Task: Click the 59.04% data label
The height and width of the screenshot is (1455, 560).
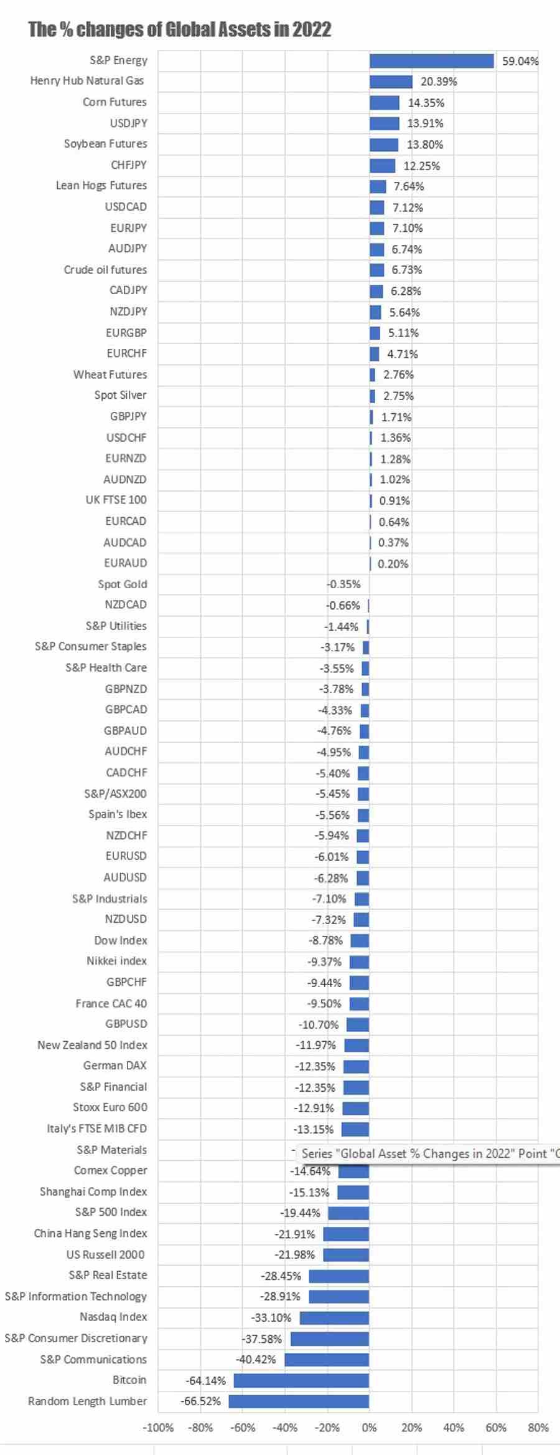Action: [520, 61]
